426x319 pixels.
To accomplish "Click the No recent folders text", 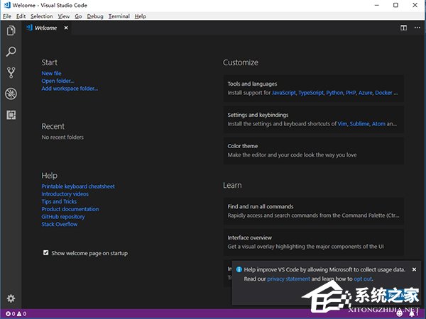I will (x=62, y=138).
